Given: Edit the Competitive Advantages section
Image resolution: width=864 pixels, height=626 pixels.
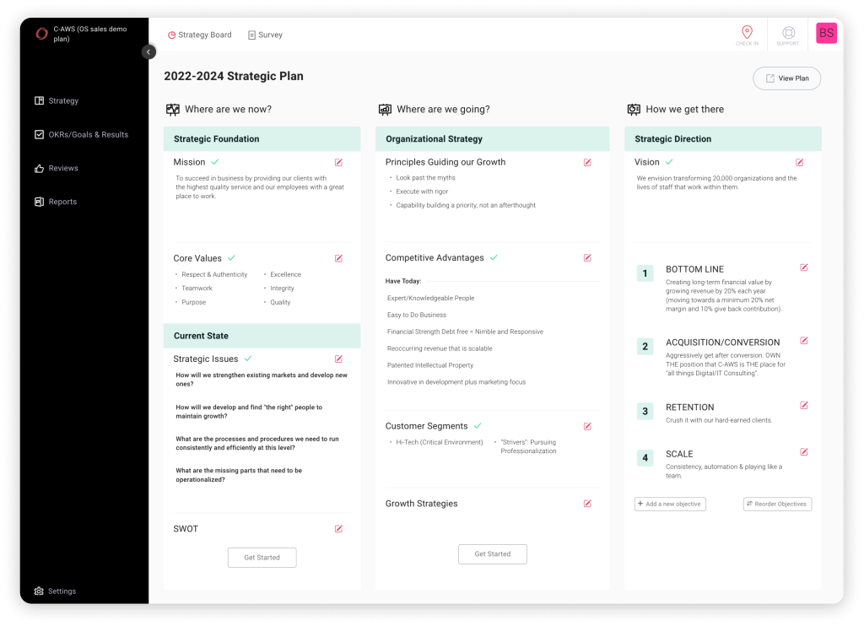Looking at the screenshot, I should pyautogui.click(x=587, y=258).
